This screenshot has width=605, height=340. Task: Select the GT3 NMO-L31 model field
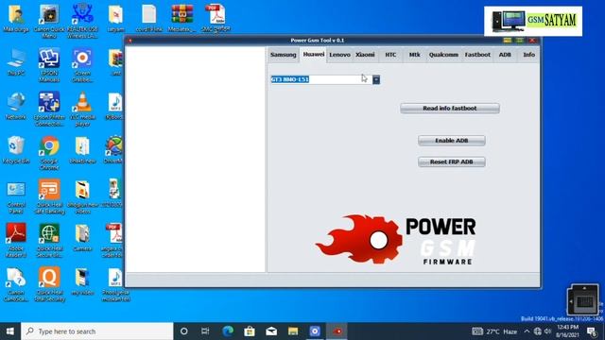pos(321,79)
